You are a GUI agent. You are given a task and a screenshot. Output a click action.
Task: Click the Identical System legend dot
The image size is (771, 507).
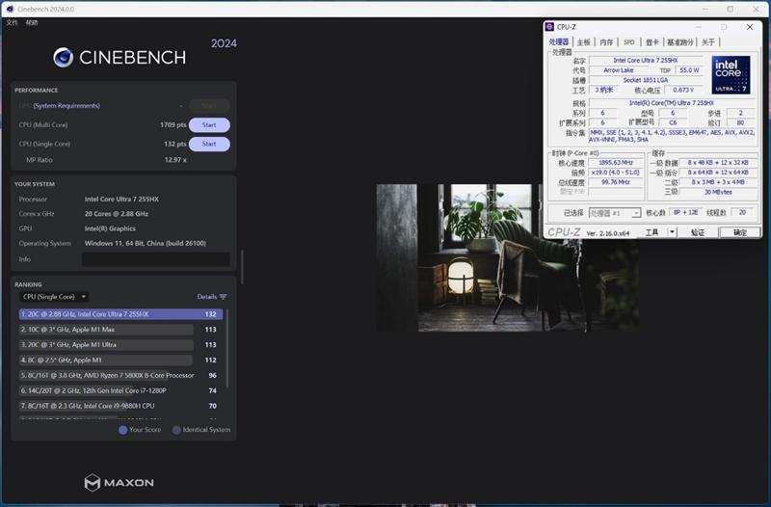click(x=176, y=430)
